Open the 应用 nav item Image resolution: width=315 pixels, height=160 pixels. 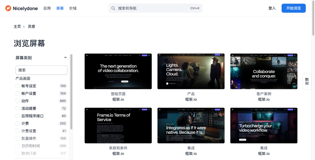tap(47, 8)
